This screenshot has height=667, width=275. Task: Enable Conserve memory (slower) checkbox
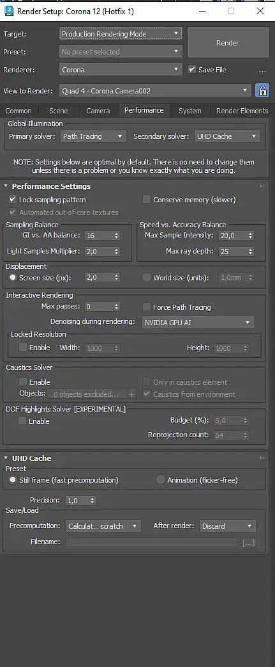click(147, 200)
